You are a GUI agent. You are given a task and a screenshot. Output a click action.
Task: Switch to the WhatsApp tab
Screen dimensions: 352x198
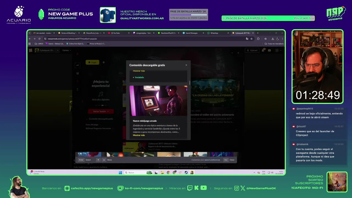(218, 33)
